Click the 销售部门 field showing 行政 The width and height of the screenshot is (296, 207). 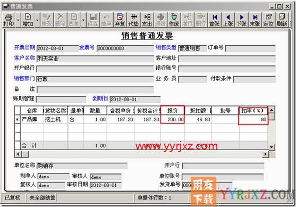(x=95, y=79)
